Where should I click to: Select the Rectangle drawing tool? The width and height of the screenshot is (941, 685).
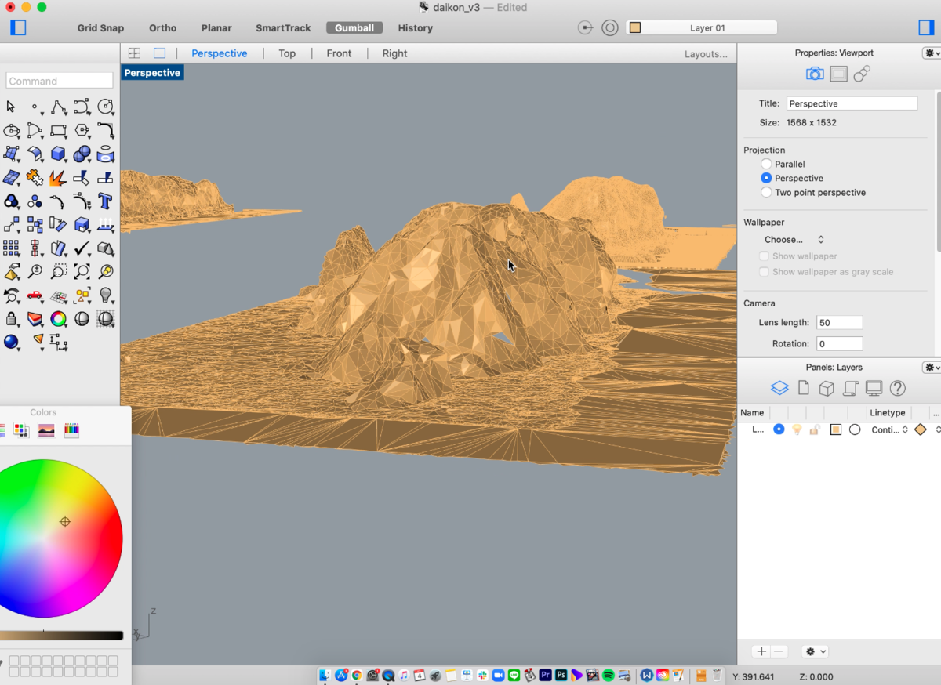coord(58,130)
